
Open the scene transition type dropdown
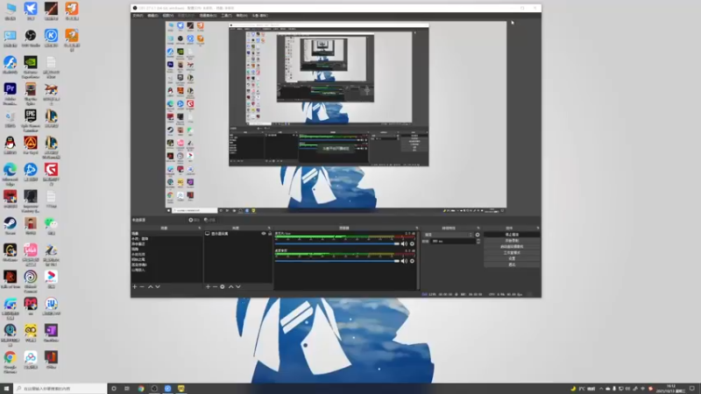[x=449, y=235]
